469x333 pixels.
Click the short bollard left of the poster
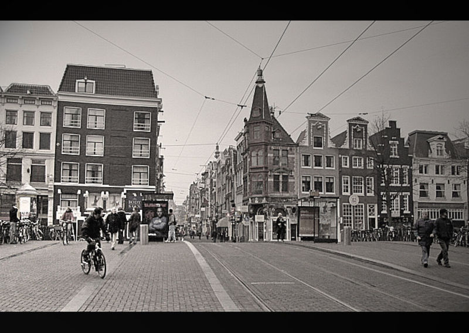pos(144,234)
